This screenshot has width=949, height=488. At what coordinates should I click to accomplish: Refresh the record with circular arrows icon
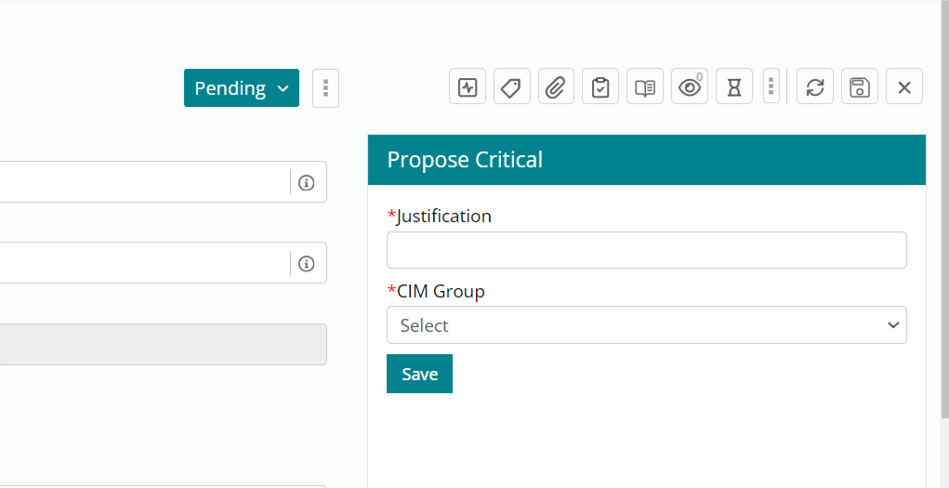click(815, 87)
